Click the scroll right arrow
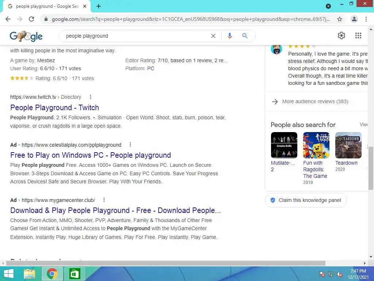This screenshot has width=374, height=281. pyautogui.click(x=365, y=263)
